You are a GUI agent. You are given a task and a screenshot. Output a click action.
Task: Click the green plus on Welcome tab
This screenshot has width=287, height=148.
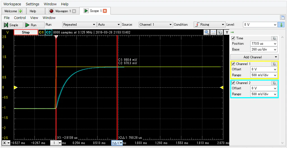tap(20, 11)
